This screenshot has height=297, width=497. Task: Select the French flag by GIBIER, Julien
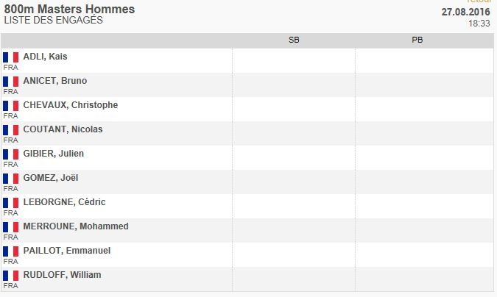(11, 154)
